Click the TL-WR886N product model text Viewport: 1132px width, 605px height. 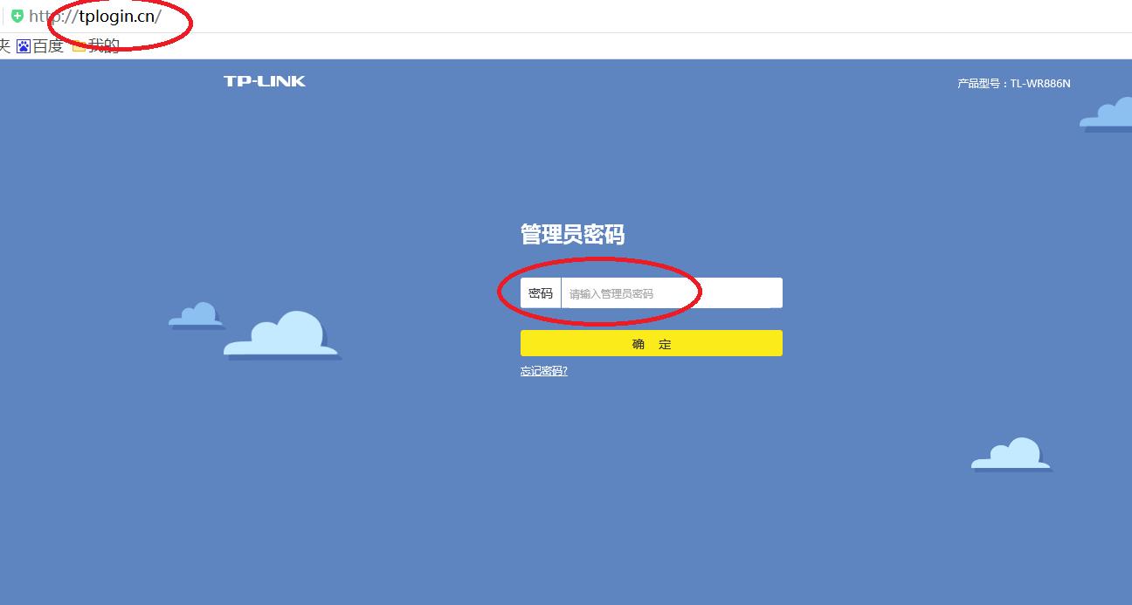click(1041, 83)
